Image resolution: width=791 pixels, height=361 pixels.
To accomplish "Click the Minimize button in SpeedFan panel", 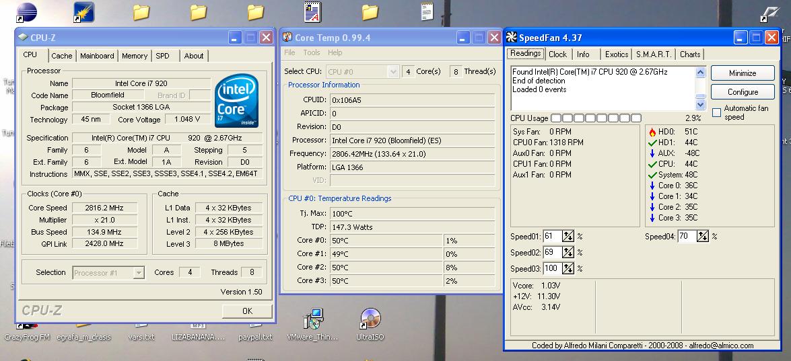I will pyautogui.click(x=743, y=73).
